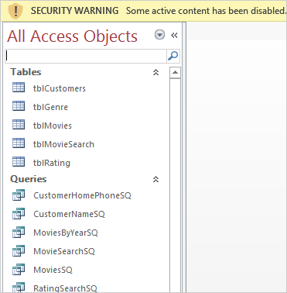
Task: Click the CustomerNameSQ query icon
Action: (19, 213)
